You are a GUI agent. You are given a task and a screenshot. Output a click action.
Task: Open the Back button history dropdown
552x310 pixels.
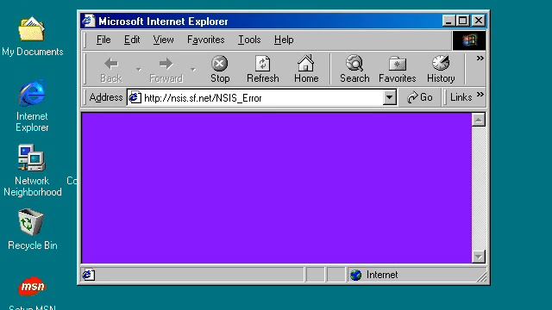tap(139, 69)
